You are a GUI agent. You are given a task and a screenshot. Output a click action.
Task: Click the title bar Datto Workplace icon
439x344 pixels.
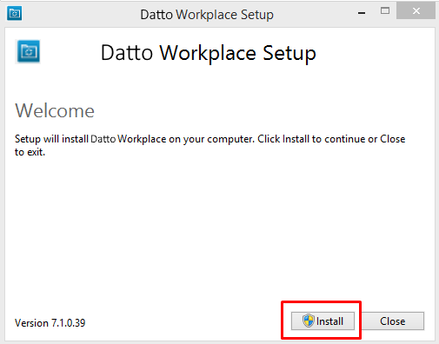pyautogui.click(x=15, y=13)
